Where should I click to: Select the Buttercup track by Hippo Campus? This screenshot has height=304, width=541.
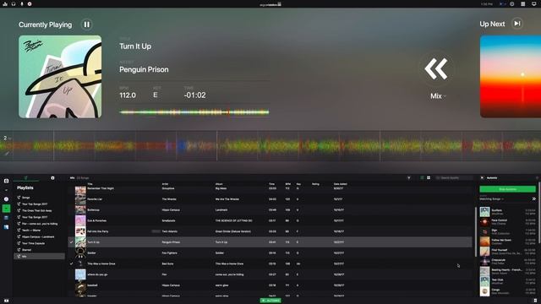point(270,209)
